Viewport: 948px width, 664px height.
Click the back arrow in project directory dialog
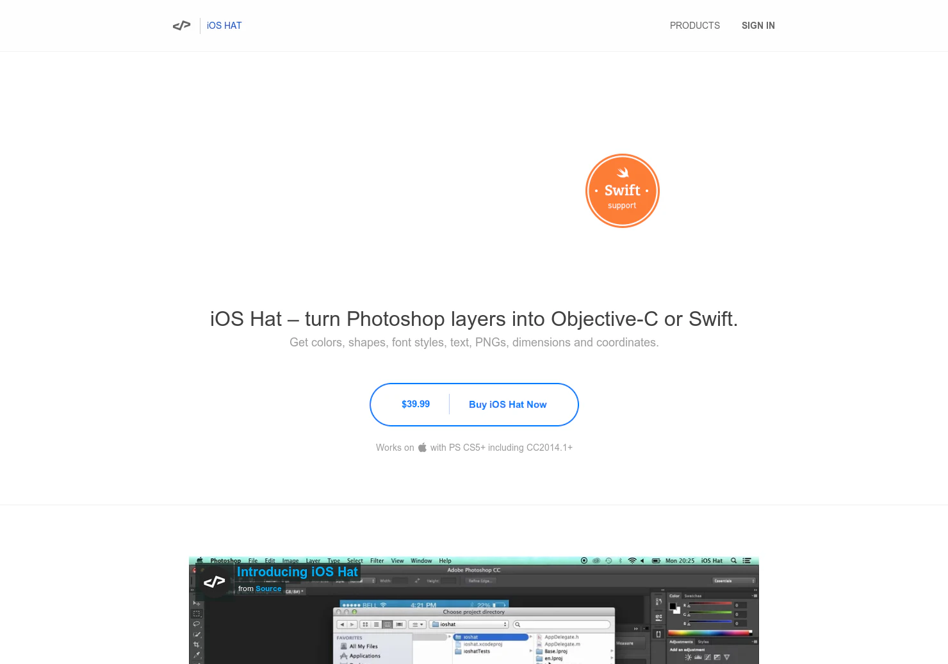[x=343, y=624]
